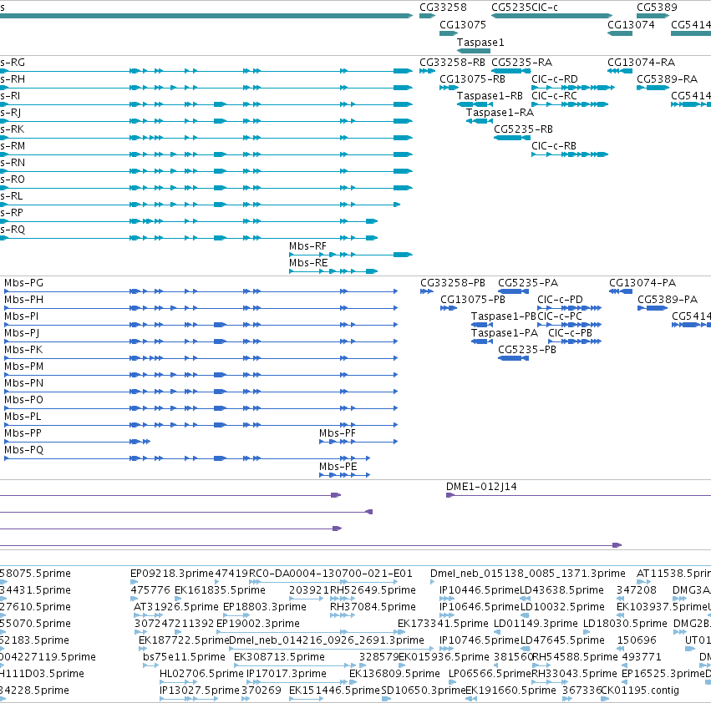The image size is (711, 703).
Task: Select protein label CG13074-PA
Action: coord(642,283)
